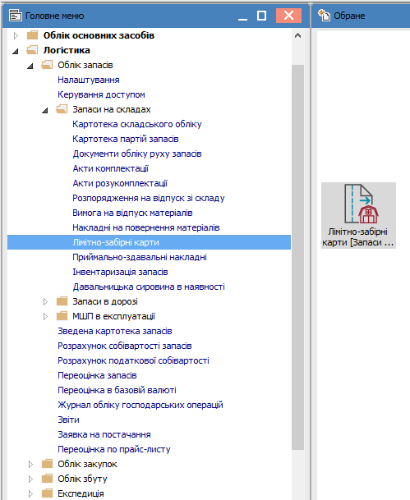Click the Головне меню window icon
Screen dimensions: 410x500
coord(15,16)
